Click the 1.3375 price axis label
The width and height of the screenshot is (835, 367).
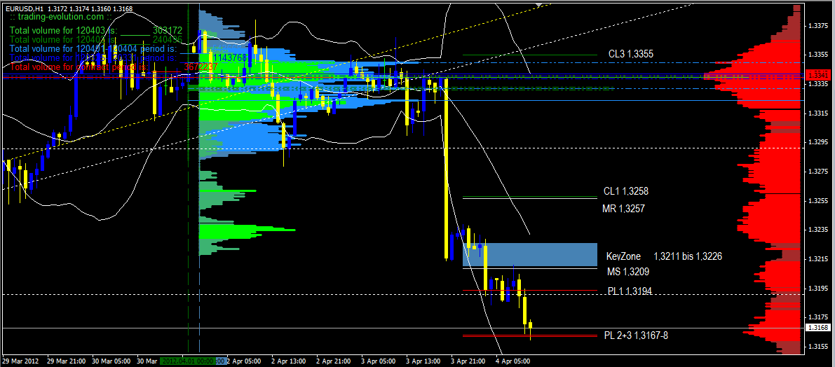coord(817,25)
